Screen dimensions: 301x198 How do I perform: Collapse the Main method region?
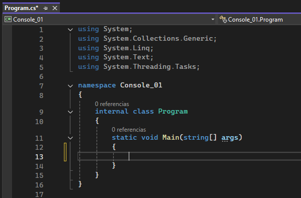(70, 138)
